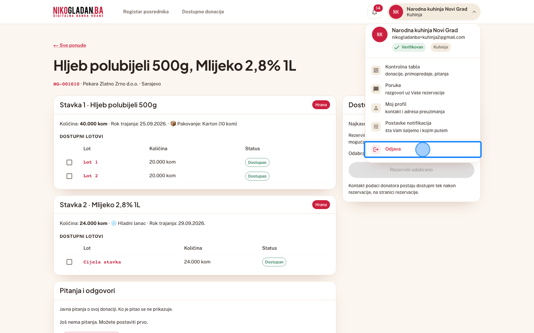
Task: Tick the Lot 2 checkbox
Action: point(69,176)
